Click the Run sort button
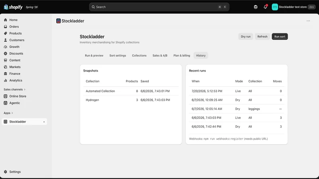Viewport: 319px width, 179px height. coord(280,37)
